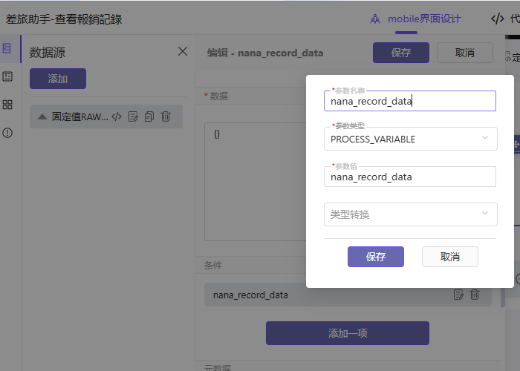The image size is (520, 371).
Task: Click the warning info sidebar icon
Action: (7, 133)
